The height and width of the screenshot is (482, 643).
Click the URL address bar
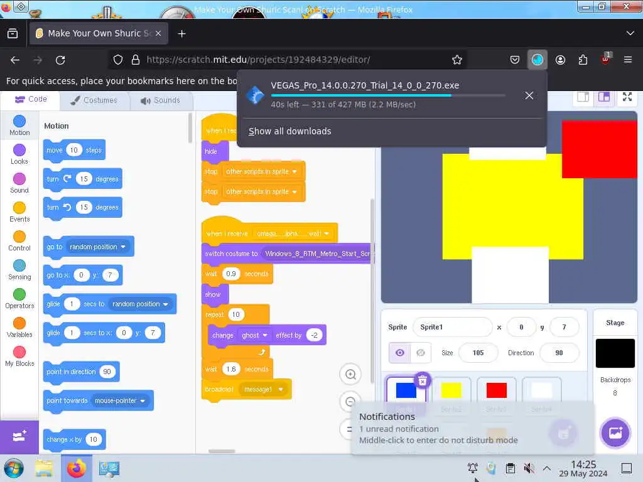coord(287,60)
